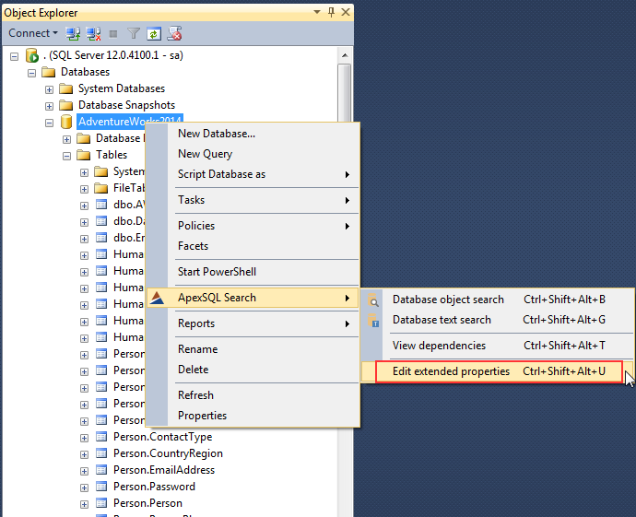Expand the Person.ContactType table node

pos(85,438)
